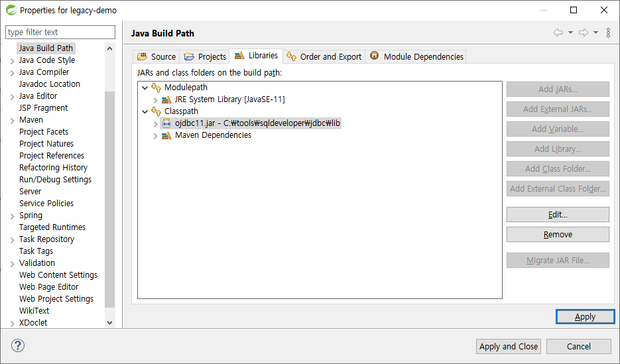Open Web Page Editor page
The height and width of the screenshot is (364, 620).
pyautogui.click(x=48, y=287)
